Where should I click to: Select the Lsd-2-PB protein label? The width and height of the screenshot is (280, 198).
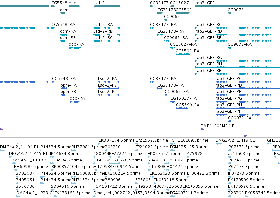[x=107, y=85]
